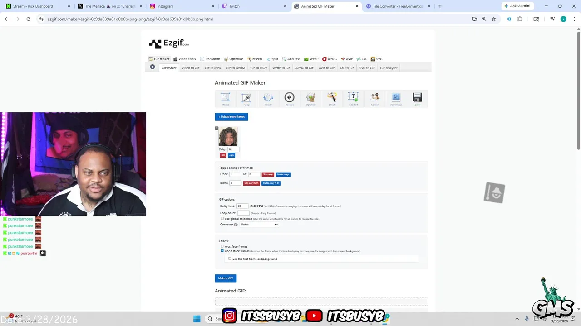This screenshot has width=581, height=326.
Task: Switch to the Twitch browser tab
Action: [253, 6]
